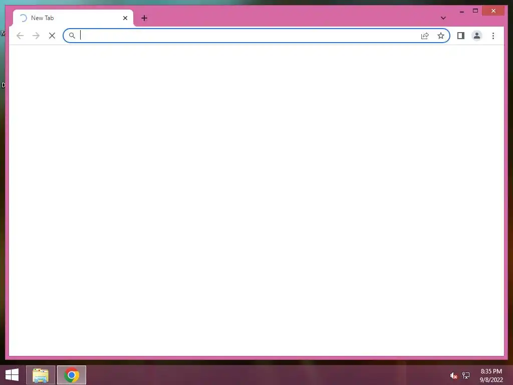Go back to previous page
Viewport: 513px width, 385px height.
pos(20,36)
